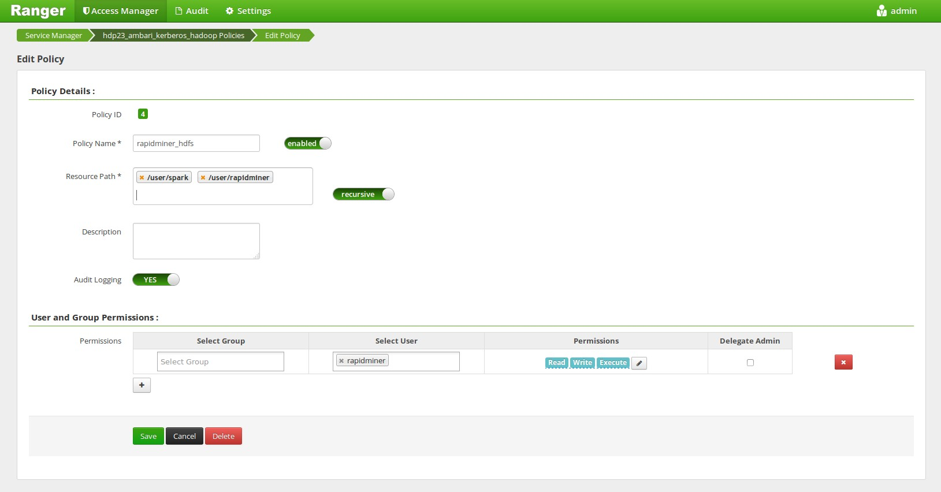Click into the Description text area
Image resolution: width=941 pixels, height=492 pixels.
196,241
